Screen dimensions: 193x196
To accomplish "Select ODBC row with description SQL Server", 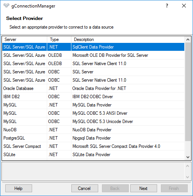I will (93, 72).
